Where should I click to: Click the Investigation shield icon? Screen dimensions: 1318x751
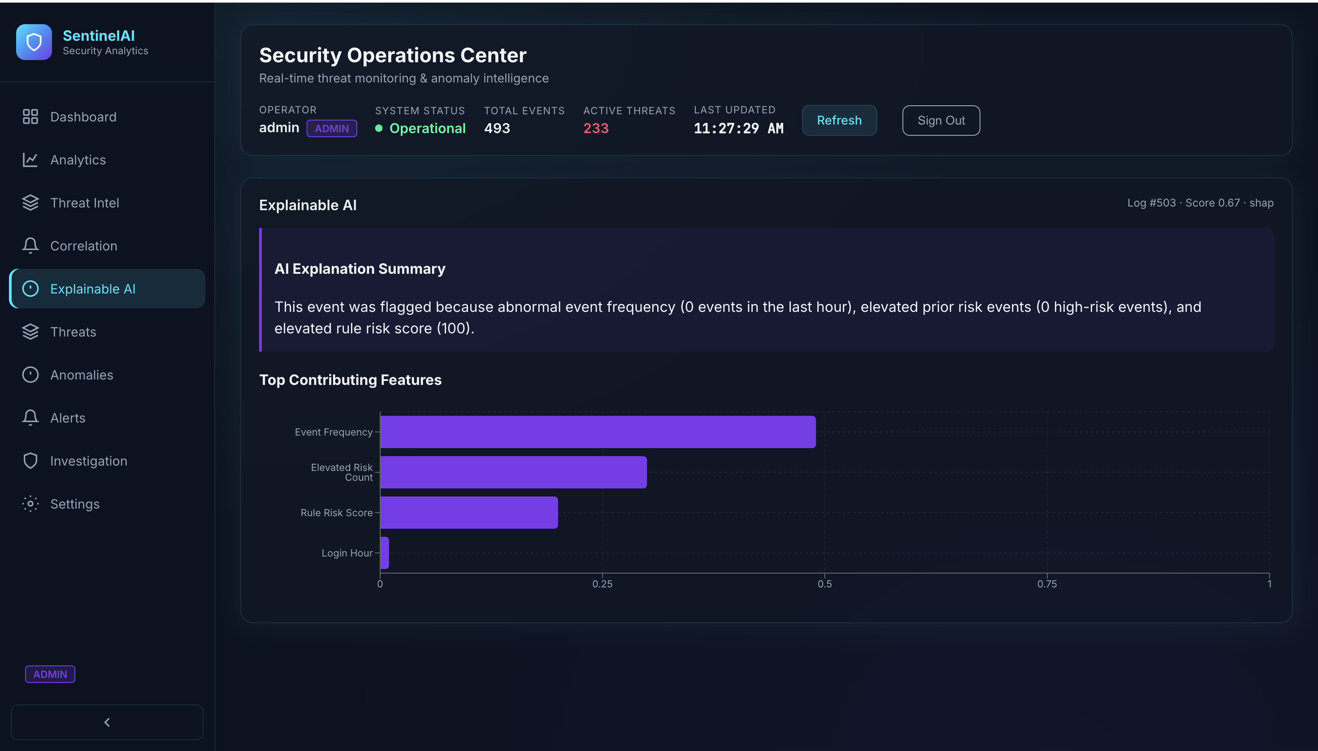pos(30,461)
